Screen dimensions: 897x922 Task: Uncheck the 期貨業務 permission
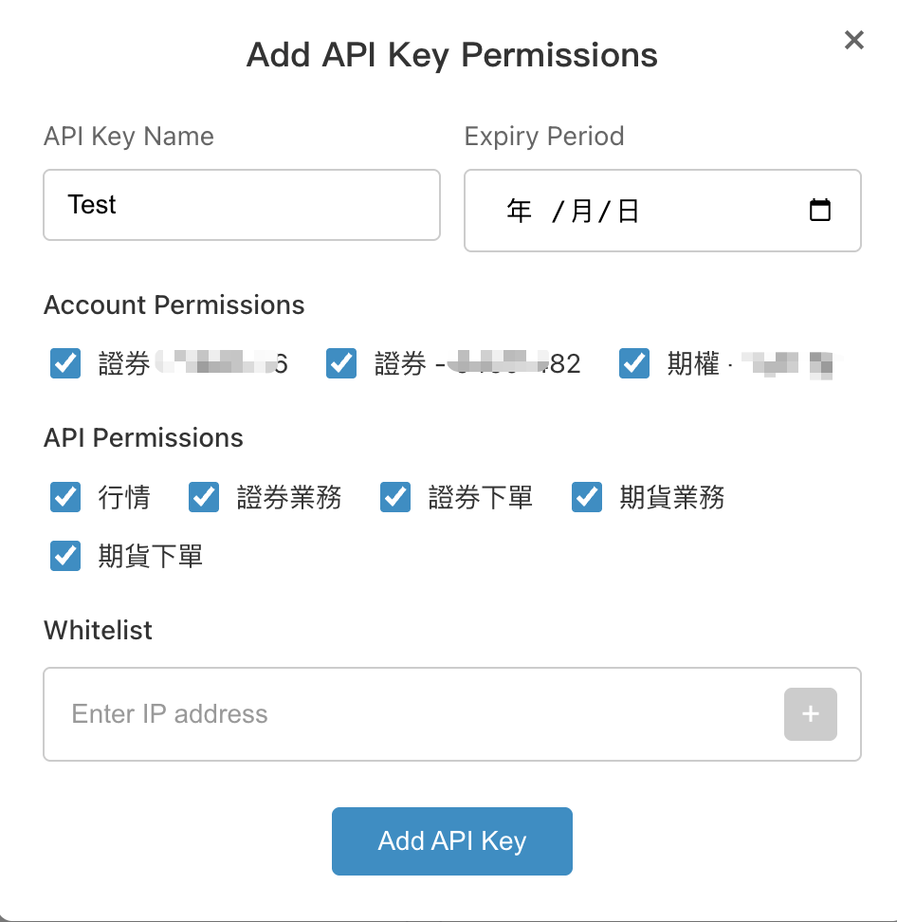(586, 496)
